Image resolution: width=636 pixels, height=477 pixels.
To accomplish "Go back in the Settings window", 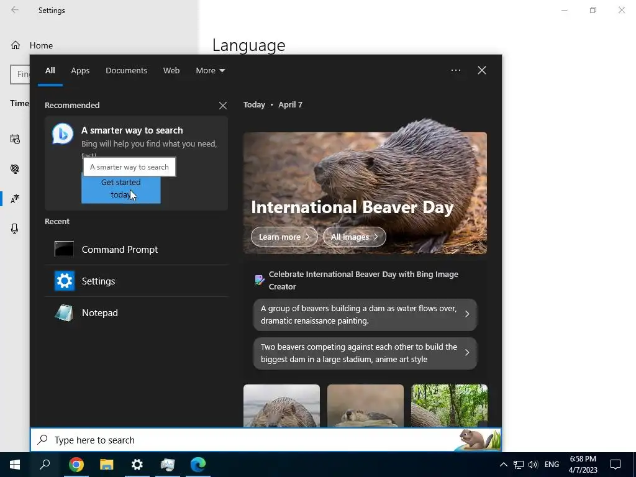I will point(15,10).
